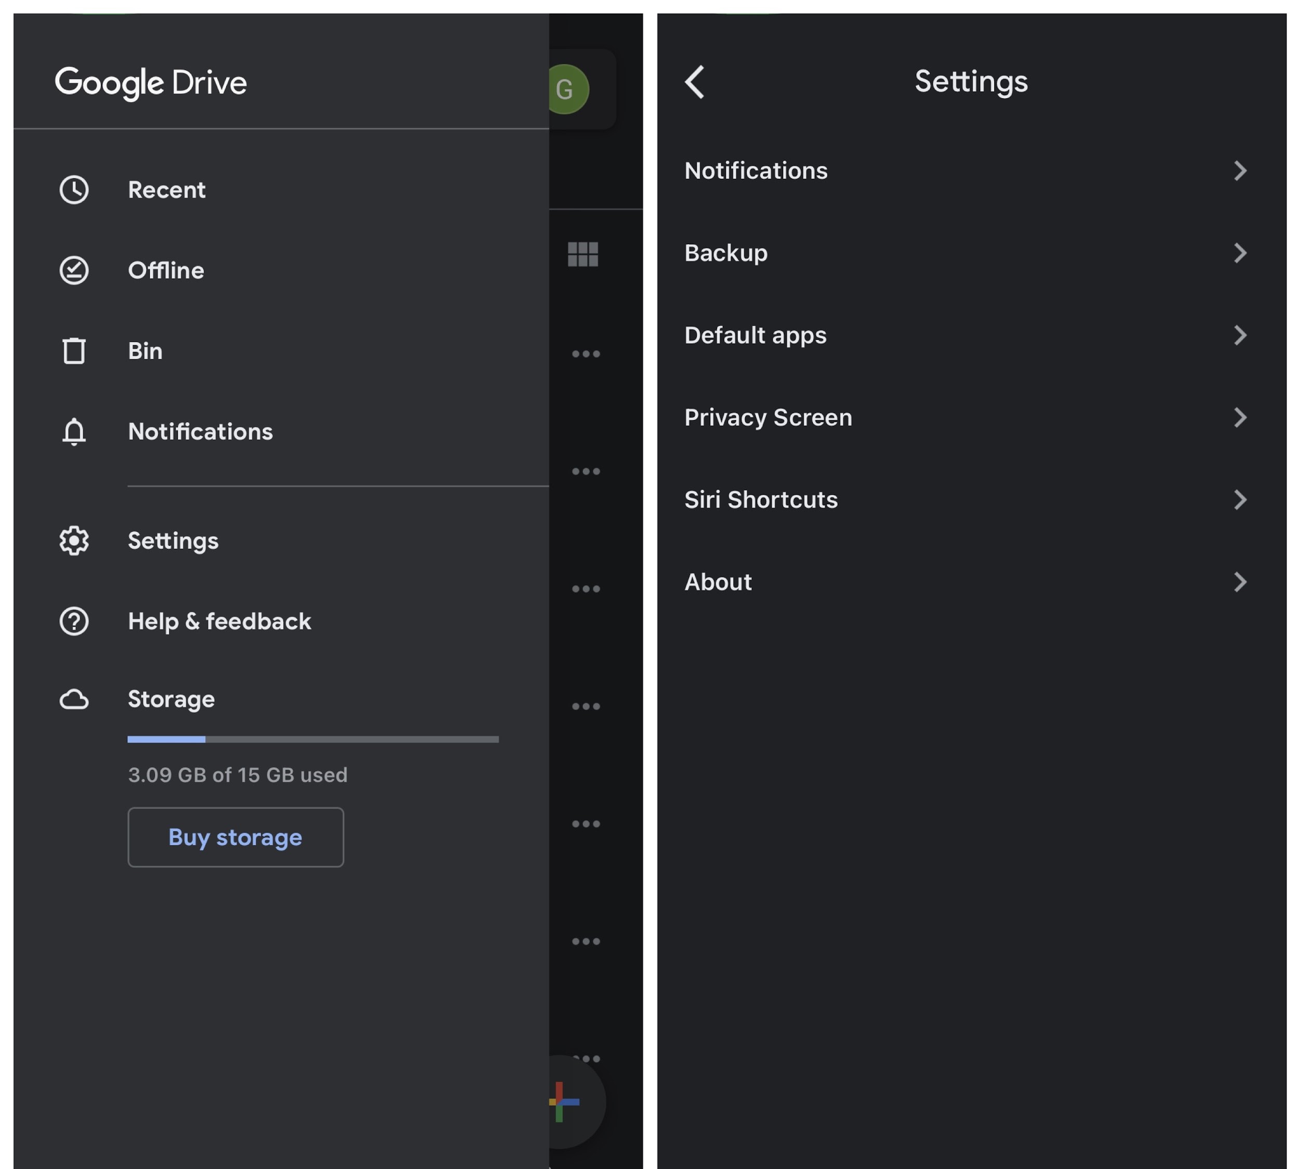
Task: Open the Offline menu item
Action: (x=281, y=270)
